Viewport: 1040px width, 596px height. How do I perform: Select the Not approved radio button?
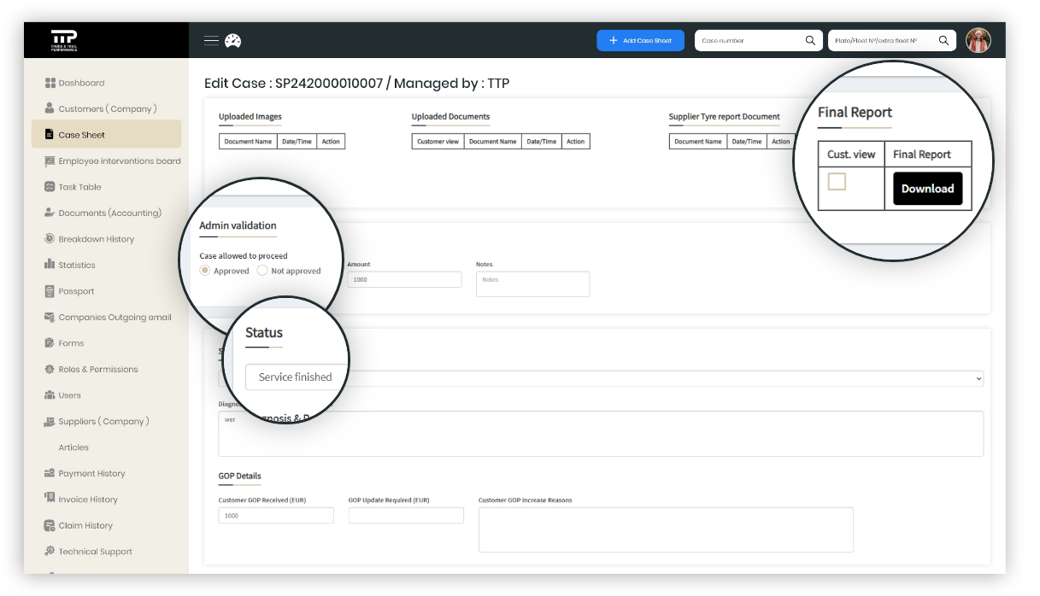(262, 271)
